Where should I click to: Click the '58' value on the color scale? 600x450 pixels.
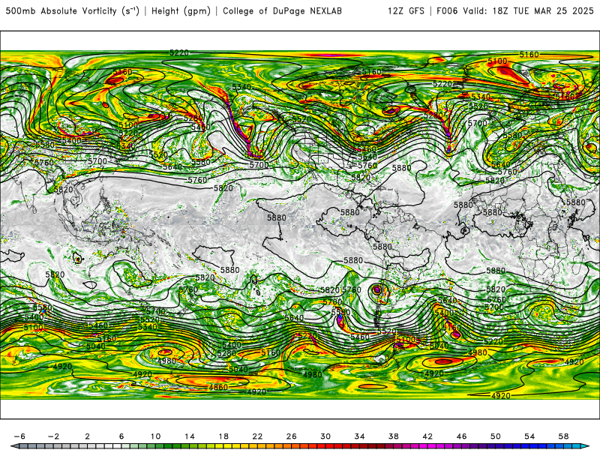[563, 436]
